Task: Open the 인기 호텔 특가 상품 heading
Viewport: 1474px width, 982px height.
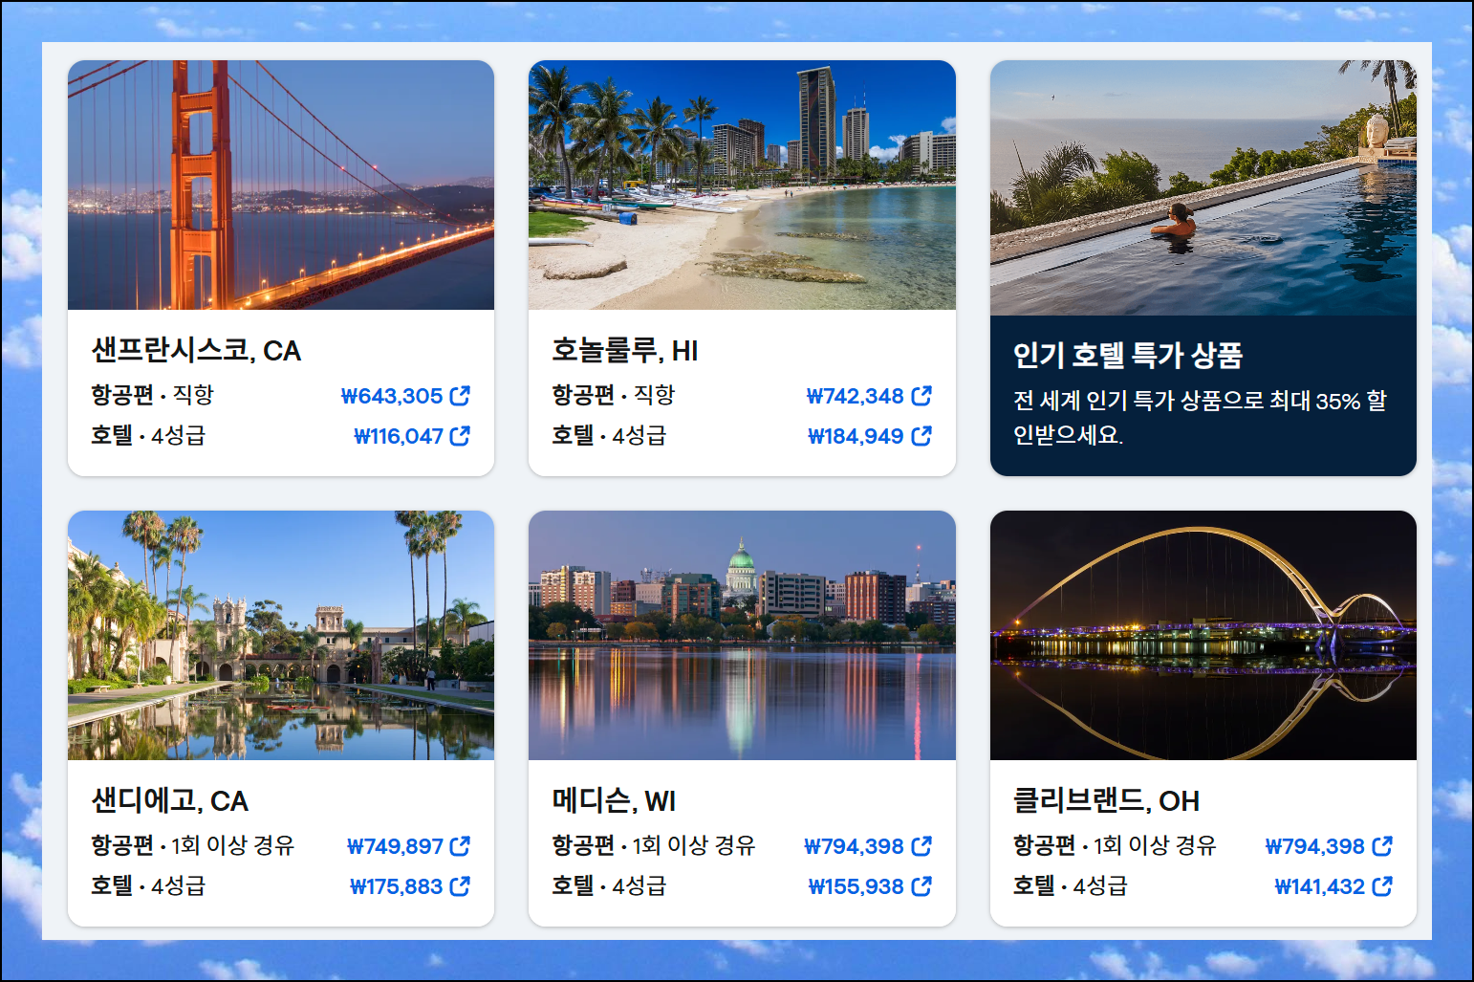Action: [x=1128, y=355]
